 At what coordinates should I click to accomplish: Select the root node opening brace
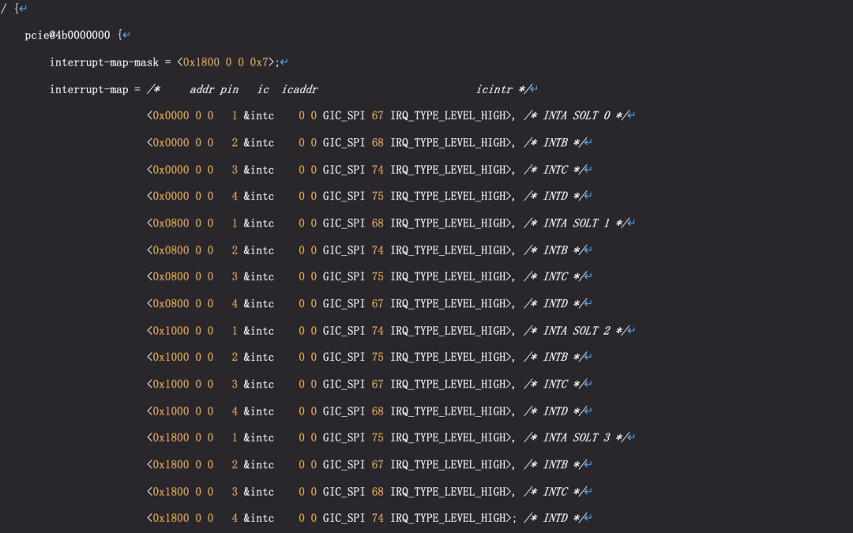(16, 9)
